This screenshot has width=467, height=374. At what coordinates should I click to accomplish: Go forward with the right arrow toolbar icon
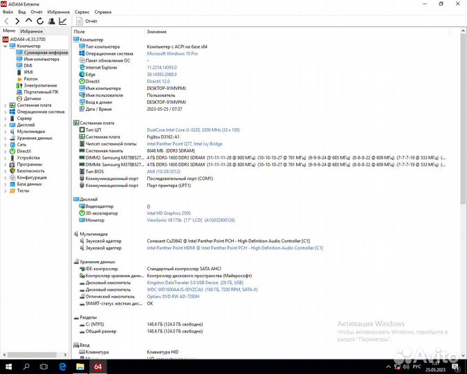tap(17, 21)
